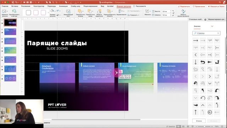Switch to the Переходы tab

tap(51, 6)
